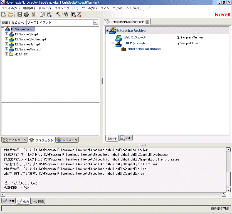Close the UntitledEARDeplPlan.xml tab
This screenshot has height=214, width=232.
pos(147,22)
